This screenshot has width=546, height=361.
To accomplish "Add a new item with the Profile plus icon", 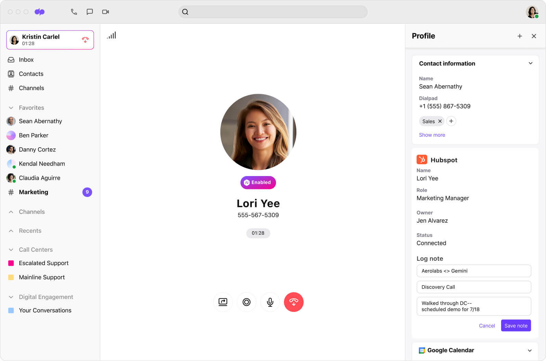I will (520, 36).
